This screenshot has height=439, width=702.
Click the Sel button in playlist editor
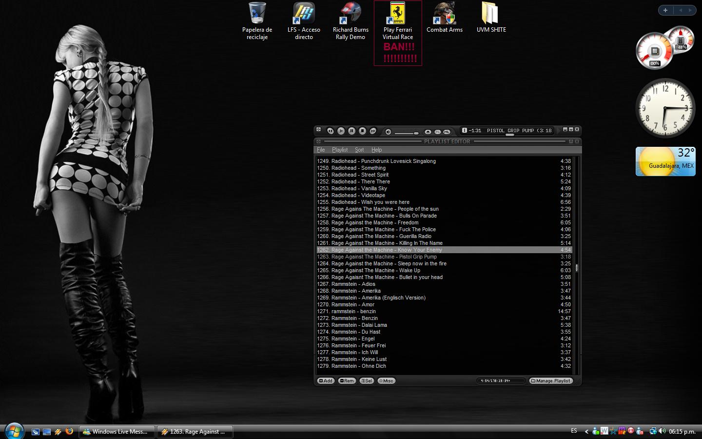(367, 381)
